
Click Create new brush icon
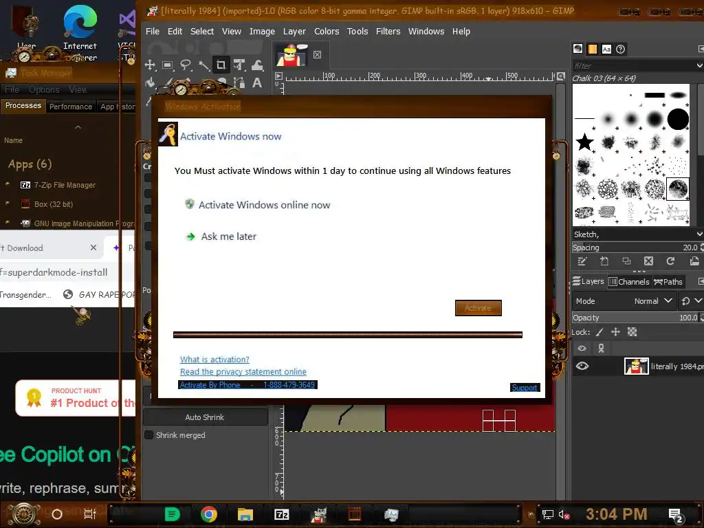[604, 261]
